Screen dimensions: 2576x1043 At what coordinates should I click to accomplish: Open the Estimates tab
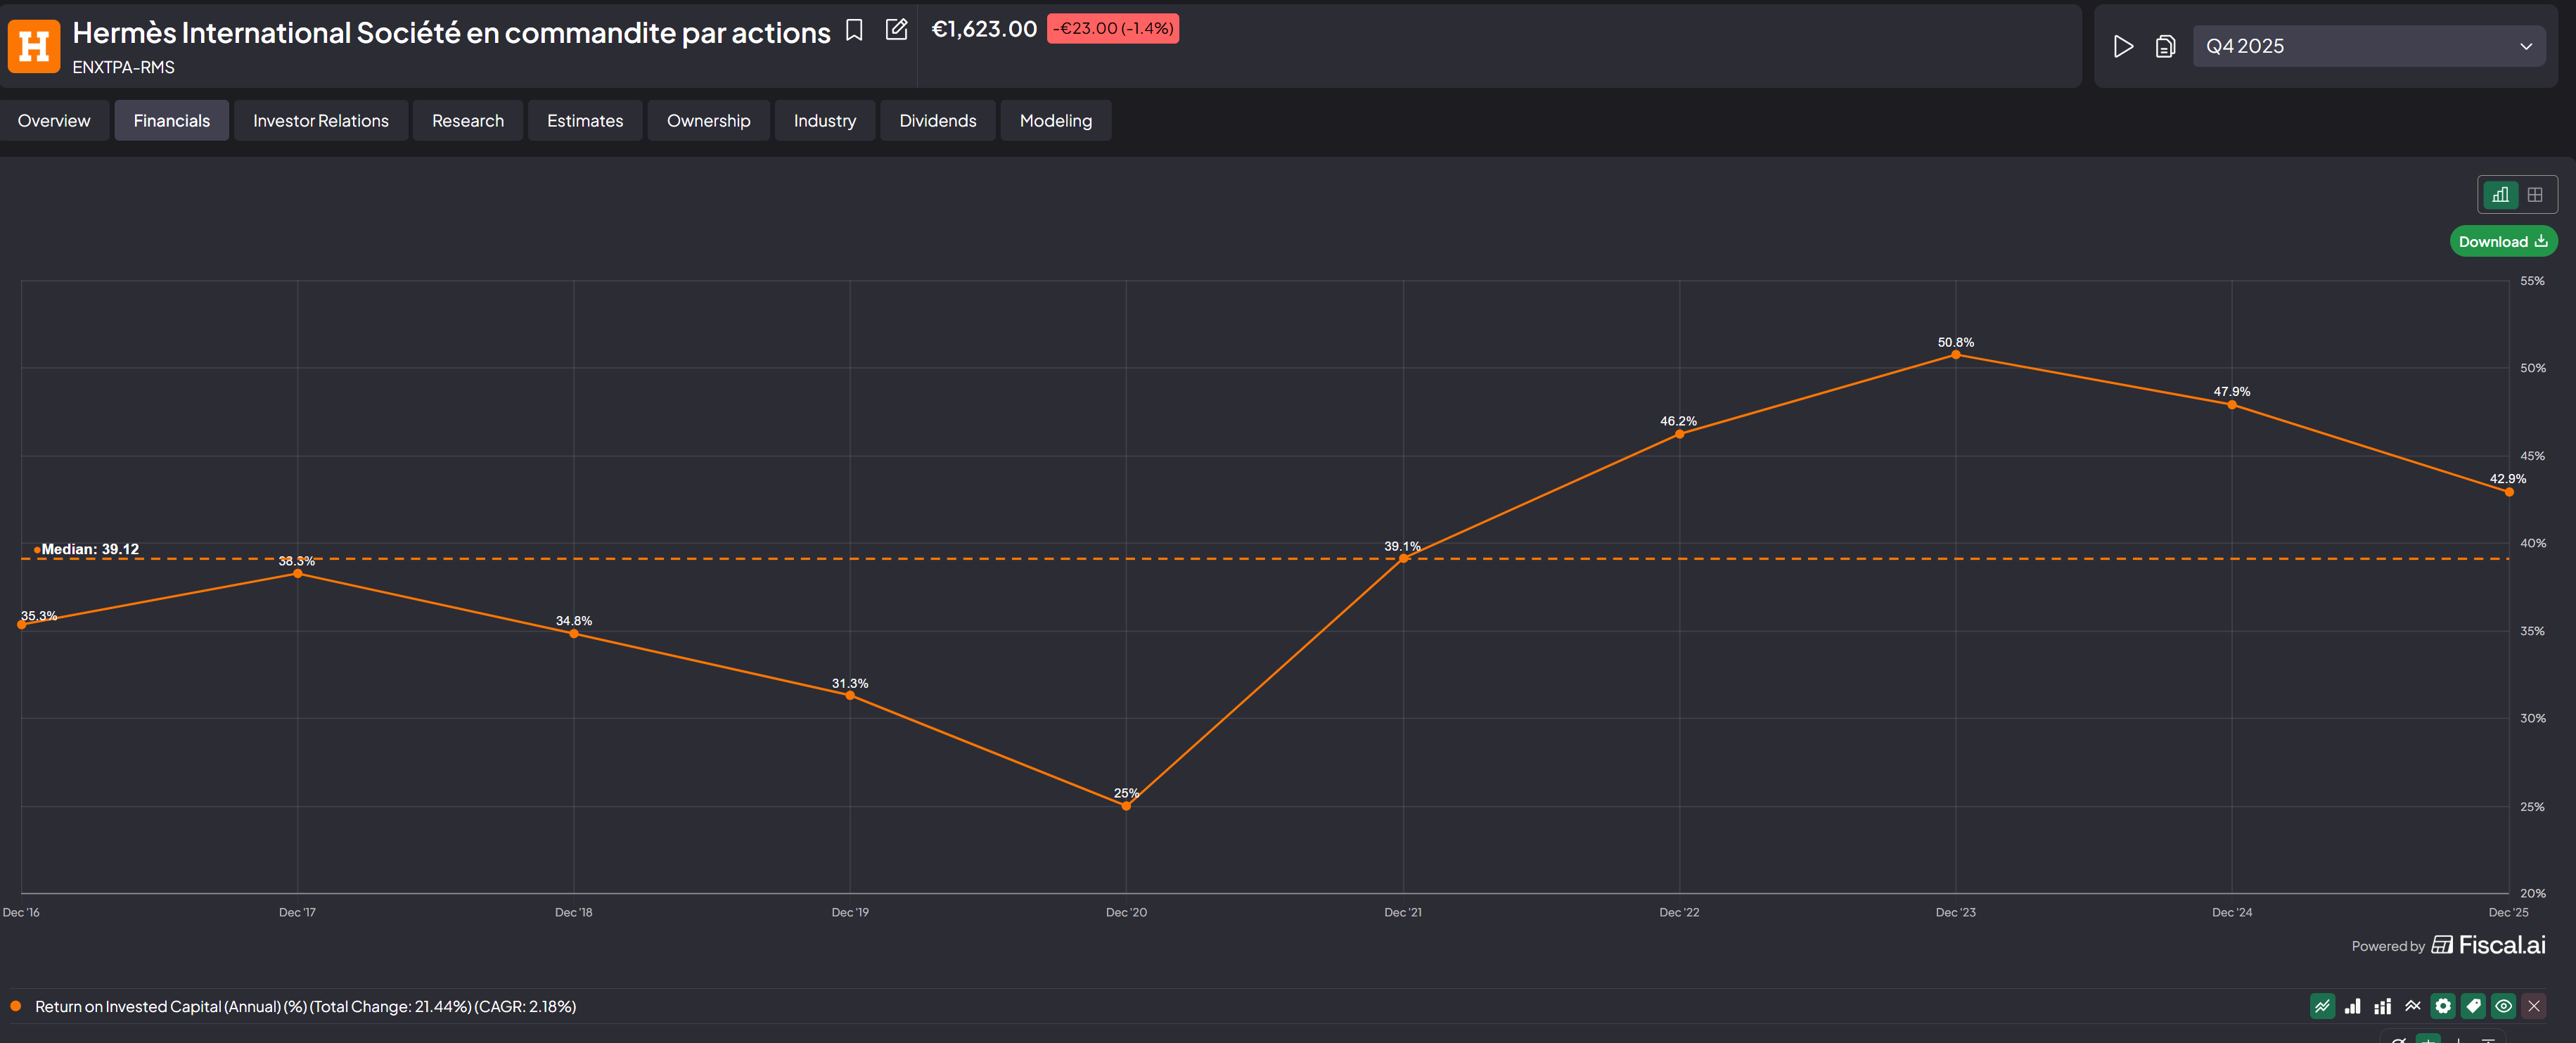(x=584, y=121)
